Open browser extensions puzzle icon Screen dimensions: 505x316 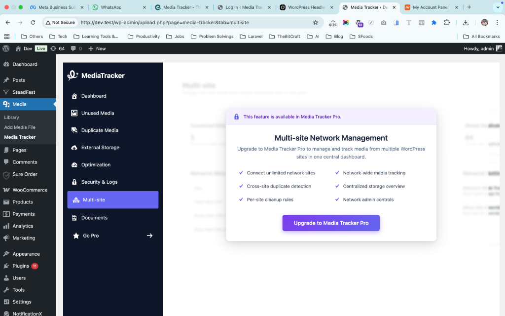click(x=447, y=23)
